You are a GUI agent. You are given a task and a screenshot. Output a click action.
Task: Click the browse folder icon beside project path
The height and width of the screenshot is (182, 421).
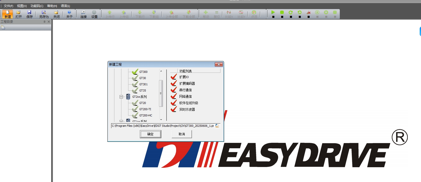point(217,126)
